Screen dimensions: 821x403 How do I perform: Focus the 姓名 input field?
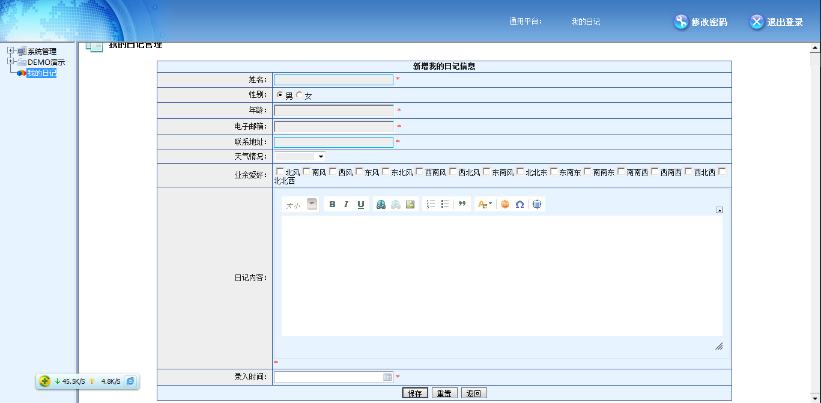point(333,80)
